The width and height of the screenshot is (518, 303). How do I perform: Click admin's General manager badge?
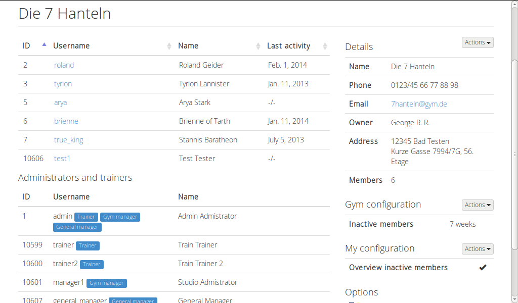pos(77,227)
